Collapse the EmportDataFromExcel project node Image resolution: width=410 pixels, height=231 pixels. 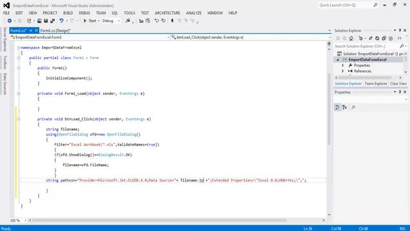(x=338, y=60)
